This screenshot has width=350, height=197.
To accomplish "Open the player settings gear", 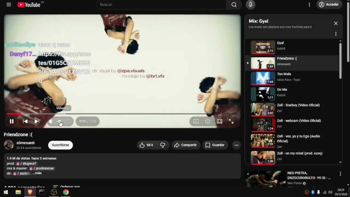I will (x=208, y=121).
